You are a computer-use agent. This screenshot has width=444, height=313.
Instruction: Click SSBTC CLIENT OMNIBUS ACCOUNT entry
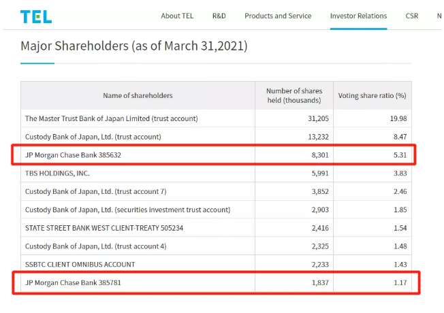point(80,264)
